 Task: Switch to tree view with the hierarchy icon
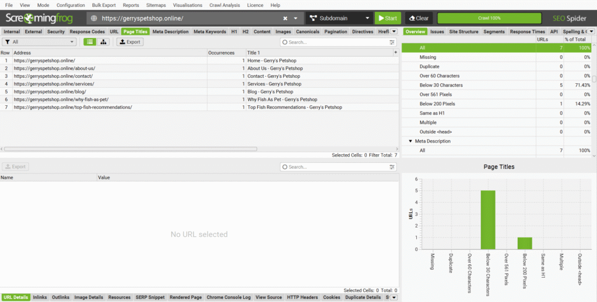tap(104, 42)
